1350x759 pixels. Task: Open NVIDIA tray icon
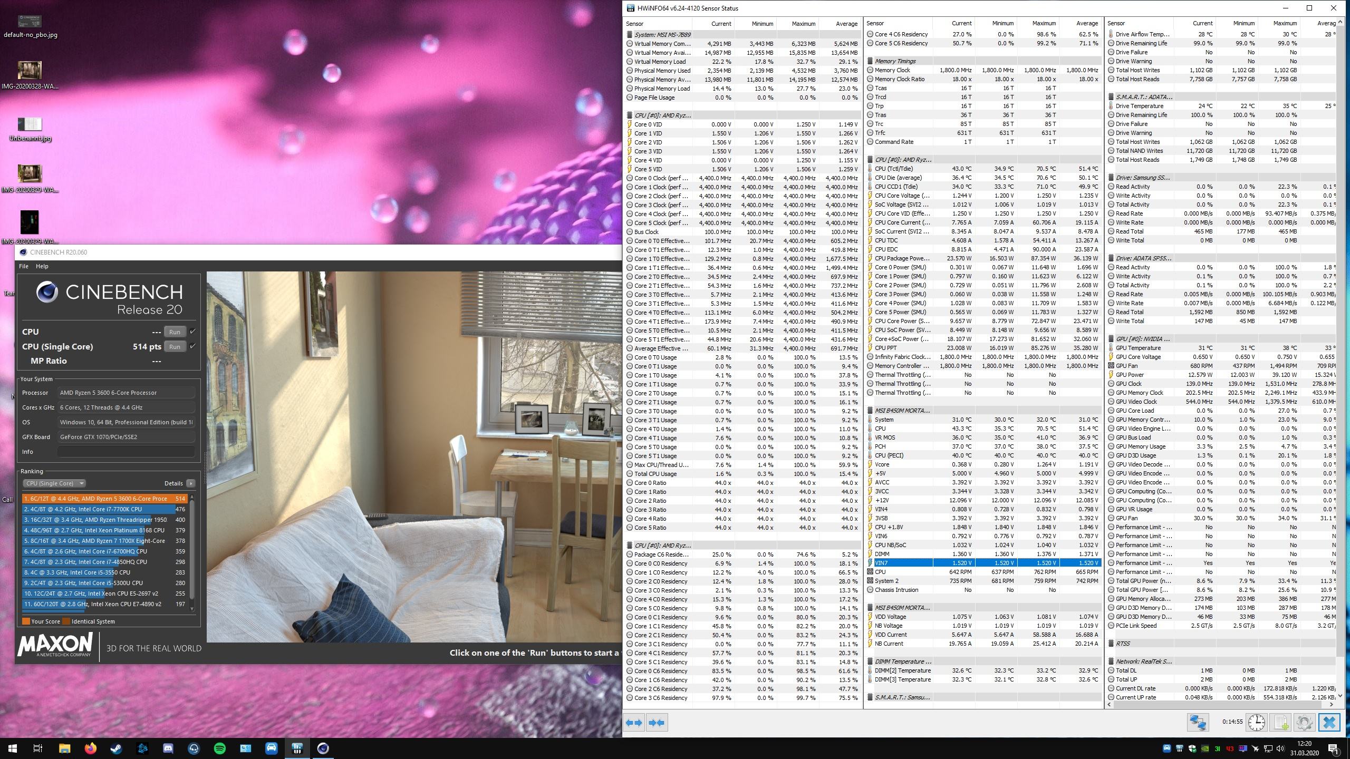click(x=1205, y=748)
